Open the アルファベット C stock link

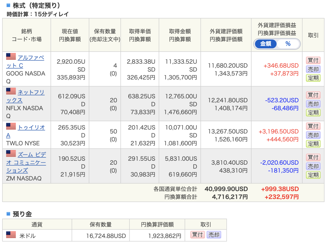25,62
